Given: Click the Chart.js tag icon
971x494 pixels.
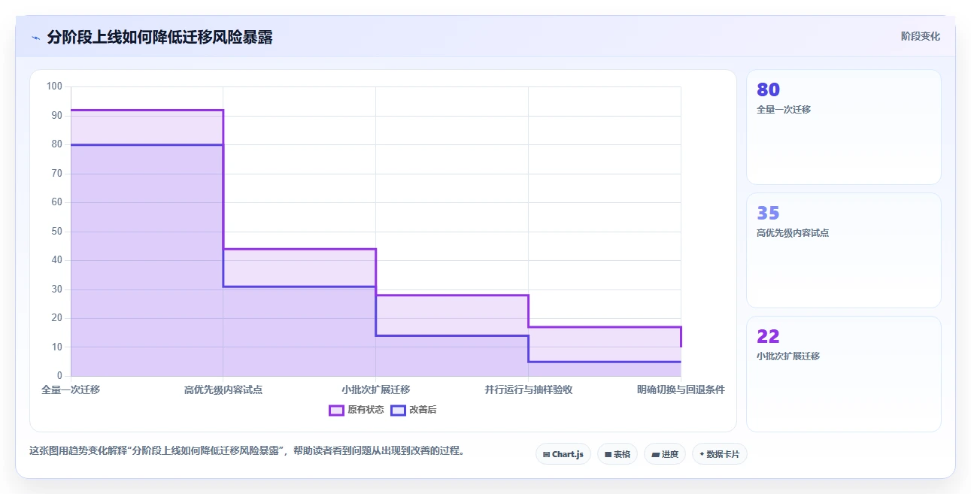Looking at the screenshot, I should click(546, 454).
